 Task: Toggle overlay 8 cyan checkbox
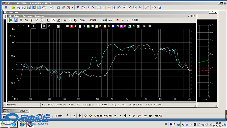[x=130, y=26]
